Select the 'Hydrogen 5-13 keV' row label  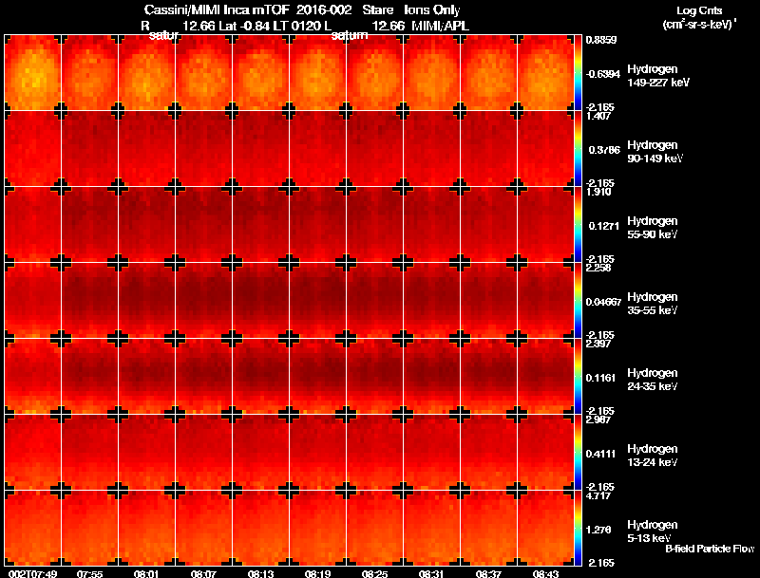click(x=653, y=531)
